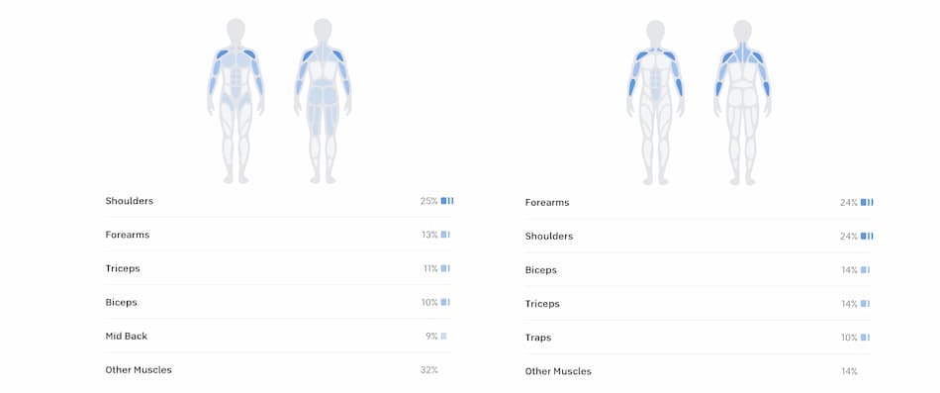Click the Triceps 11% intensity bar icon
Screen dimensions: 940x393
pos(445,268)
